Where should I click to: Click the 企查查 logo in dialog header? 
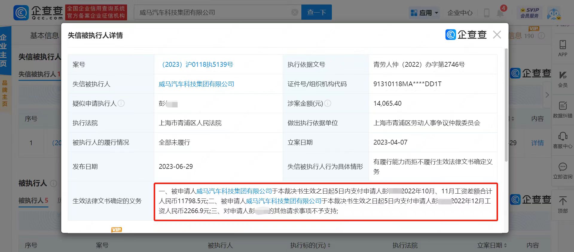pos(466,35)
